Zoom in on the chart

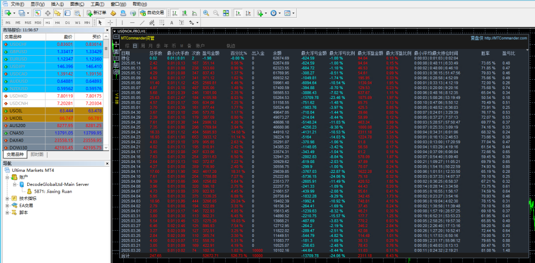(x=206, y=13)
